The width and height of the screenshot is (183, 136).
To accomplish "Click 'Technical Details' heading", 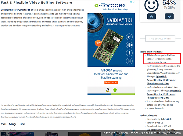I will pyautogui.click(x=149, y=115).
